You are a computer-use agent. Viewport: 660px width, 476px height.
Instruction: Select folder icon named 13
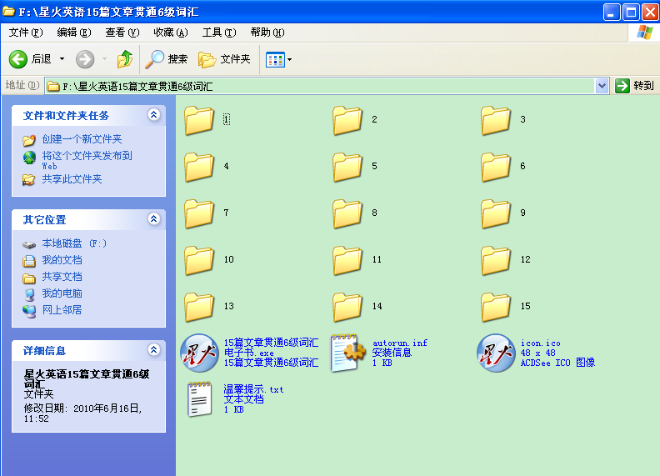coord(199,307)
